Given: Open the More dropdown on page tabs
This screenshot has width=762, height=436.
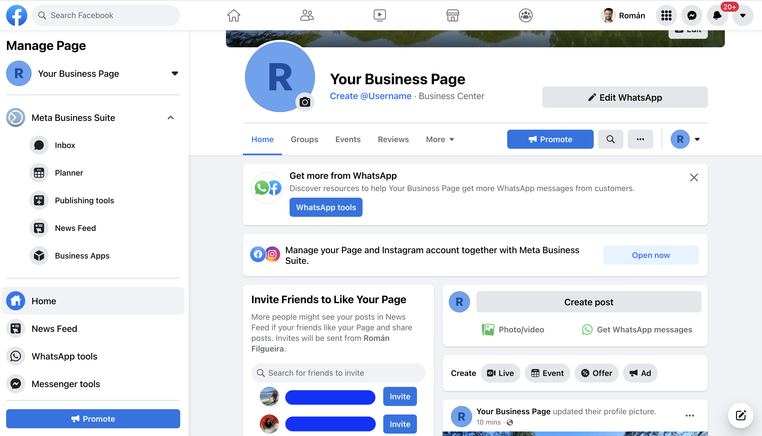Looking at the screenshot, I should (x=440, y=139).
